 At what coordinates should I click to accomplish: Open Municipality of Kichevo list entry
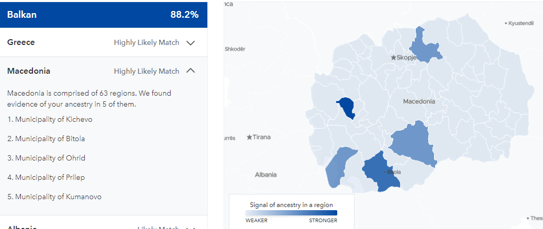(x=50, y=119)
